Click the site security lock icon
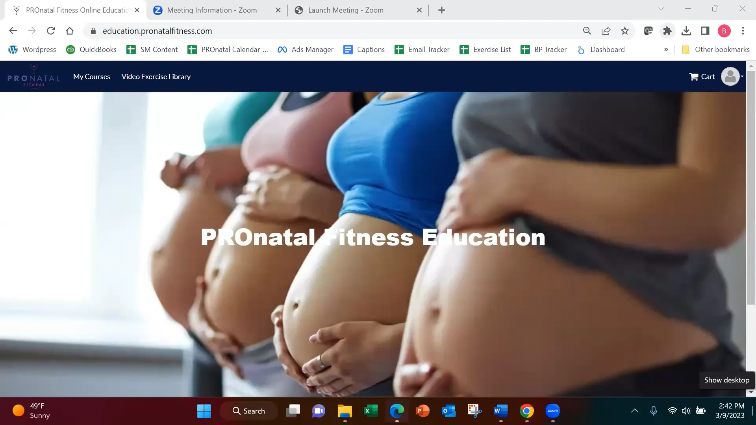The width and height of the screenshot is (756, 425). coord(93,31)
